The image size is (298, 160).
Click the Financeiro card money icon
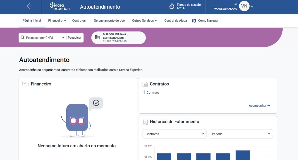(x=25, y=84)
